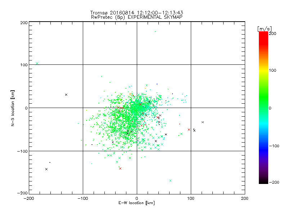Click the plot origin where zero lines cross
The height and width of the screenshot is (216, 288).
point(137,108)
